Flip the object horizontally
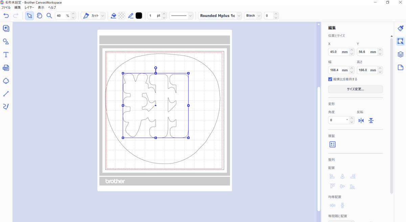Screen dimensions: 406x222 point(361,120)
